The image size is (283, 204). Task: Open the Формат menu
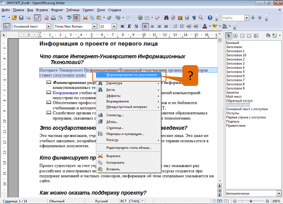(57, 10)
